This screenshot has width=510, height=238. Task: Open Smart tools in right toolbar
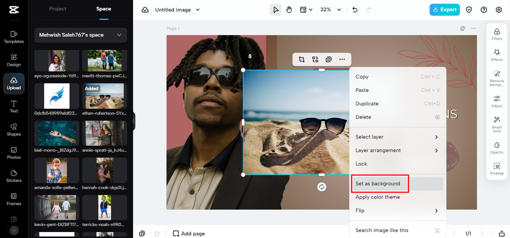point(497,124)
